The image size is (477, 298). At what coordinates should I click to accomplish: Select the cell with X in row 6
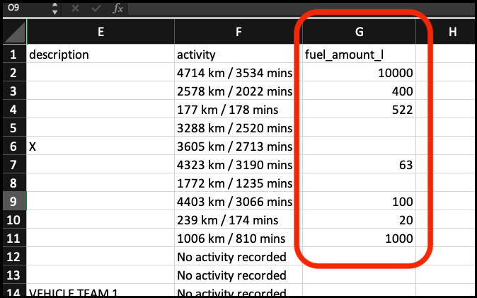[100, 147]
